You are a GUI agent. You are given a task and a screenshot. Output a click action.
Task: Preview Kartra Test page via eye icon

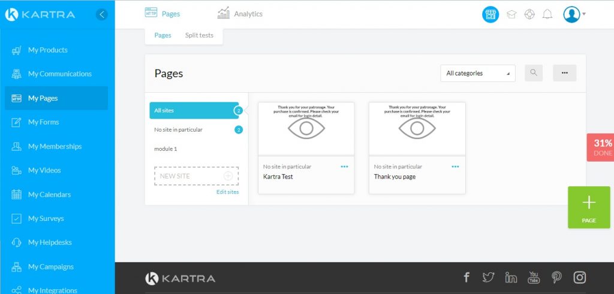(x=306, y=128)
